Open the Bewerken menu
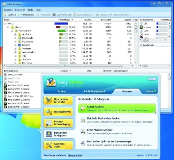 (20, 10)
